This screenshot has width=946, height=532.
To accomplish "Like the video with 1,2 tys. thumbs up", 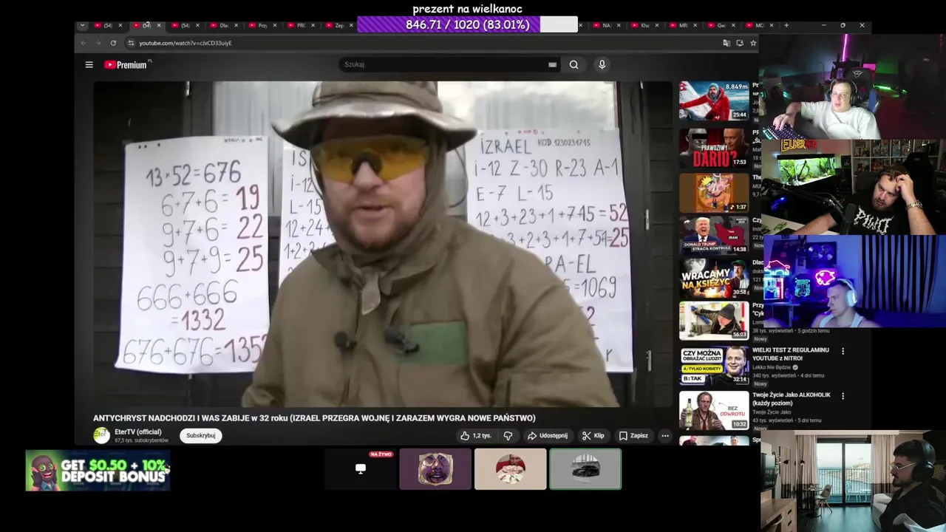I will tap(475, 435).
